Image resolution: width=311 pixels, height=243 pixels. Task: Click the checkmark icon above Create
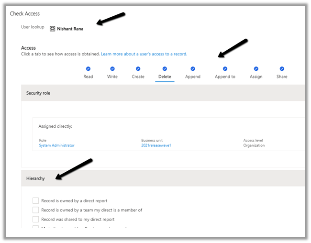[138, 69]
